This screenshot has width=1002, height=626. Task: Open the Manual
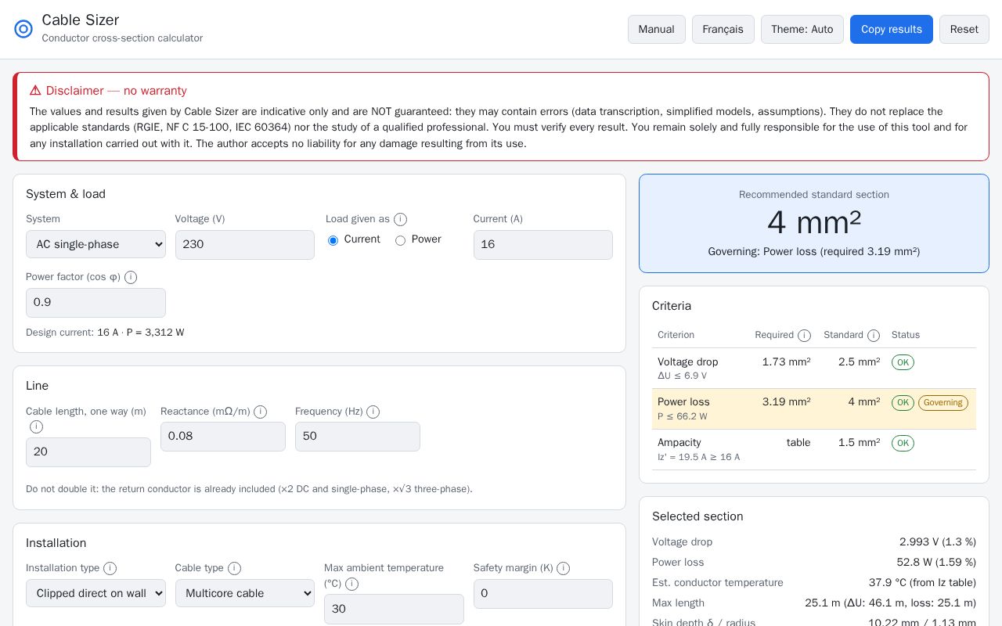tap(656, 29)
